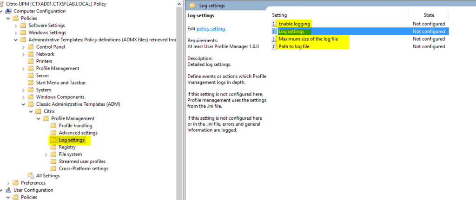Click the Citrix-UPM policy root icon

[2, 4]
